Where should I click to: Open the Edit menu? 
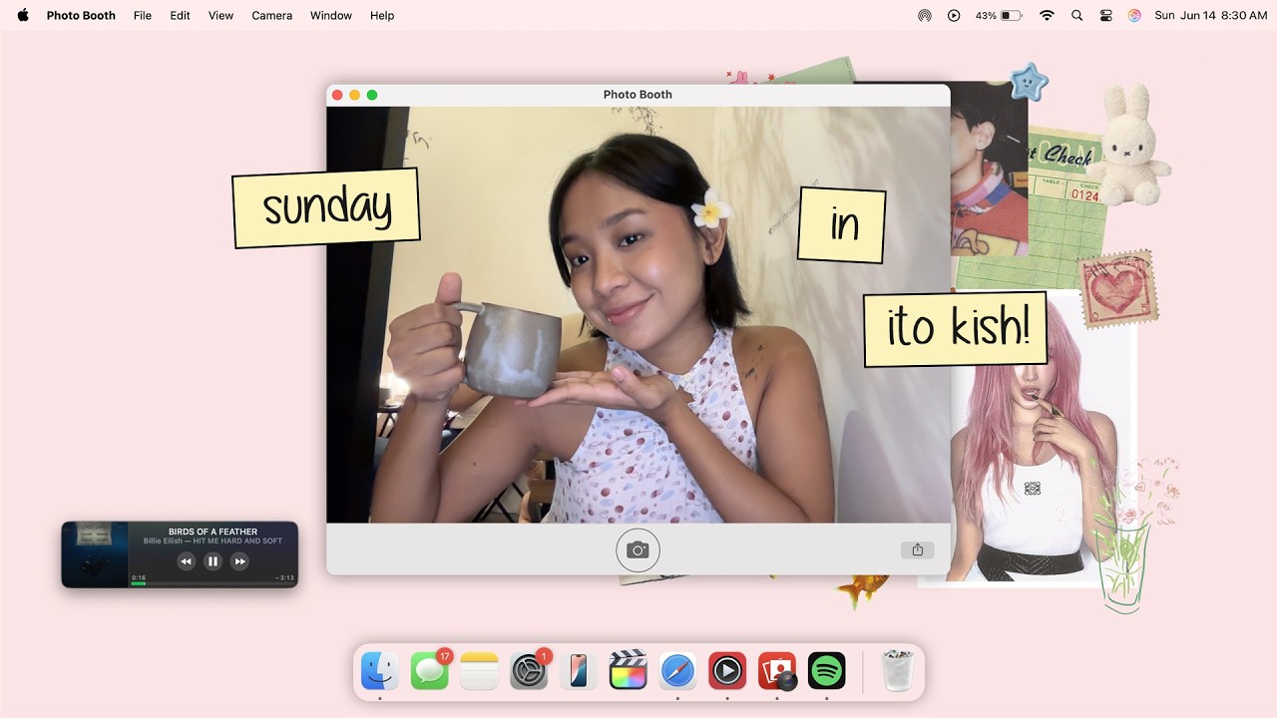click(x=180, y=15)
